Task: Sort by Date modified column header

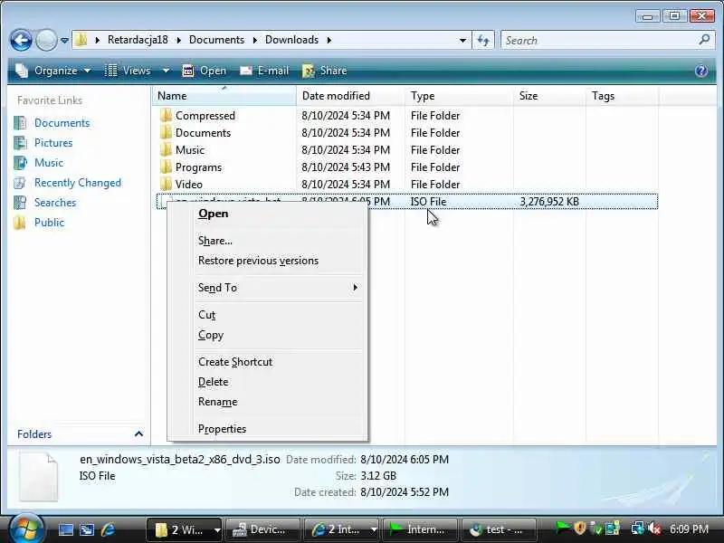Action: 351,96
